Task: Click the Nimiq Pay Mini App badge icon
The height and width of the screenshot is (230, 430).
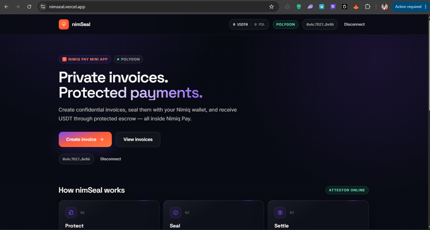Action: point(64,59)
